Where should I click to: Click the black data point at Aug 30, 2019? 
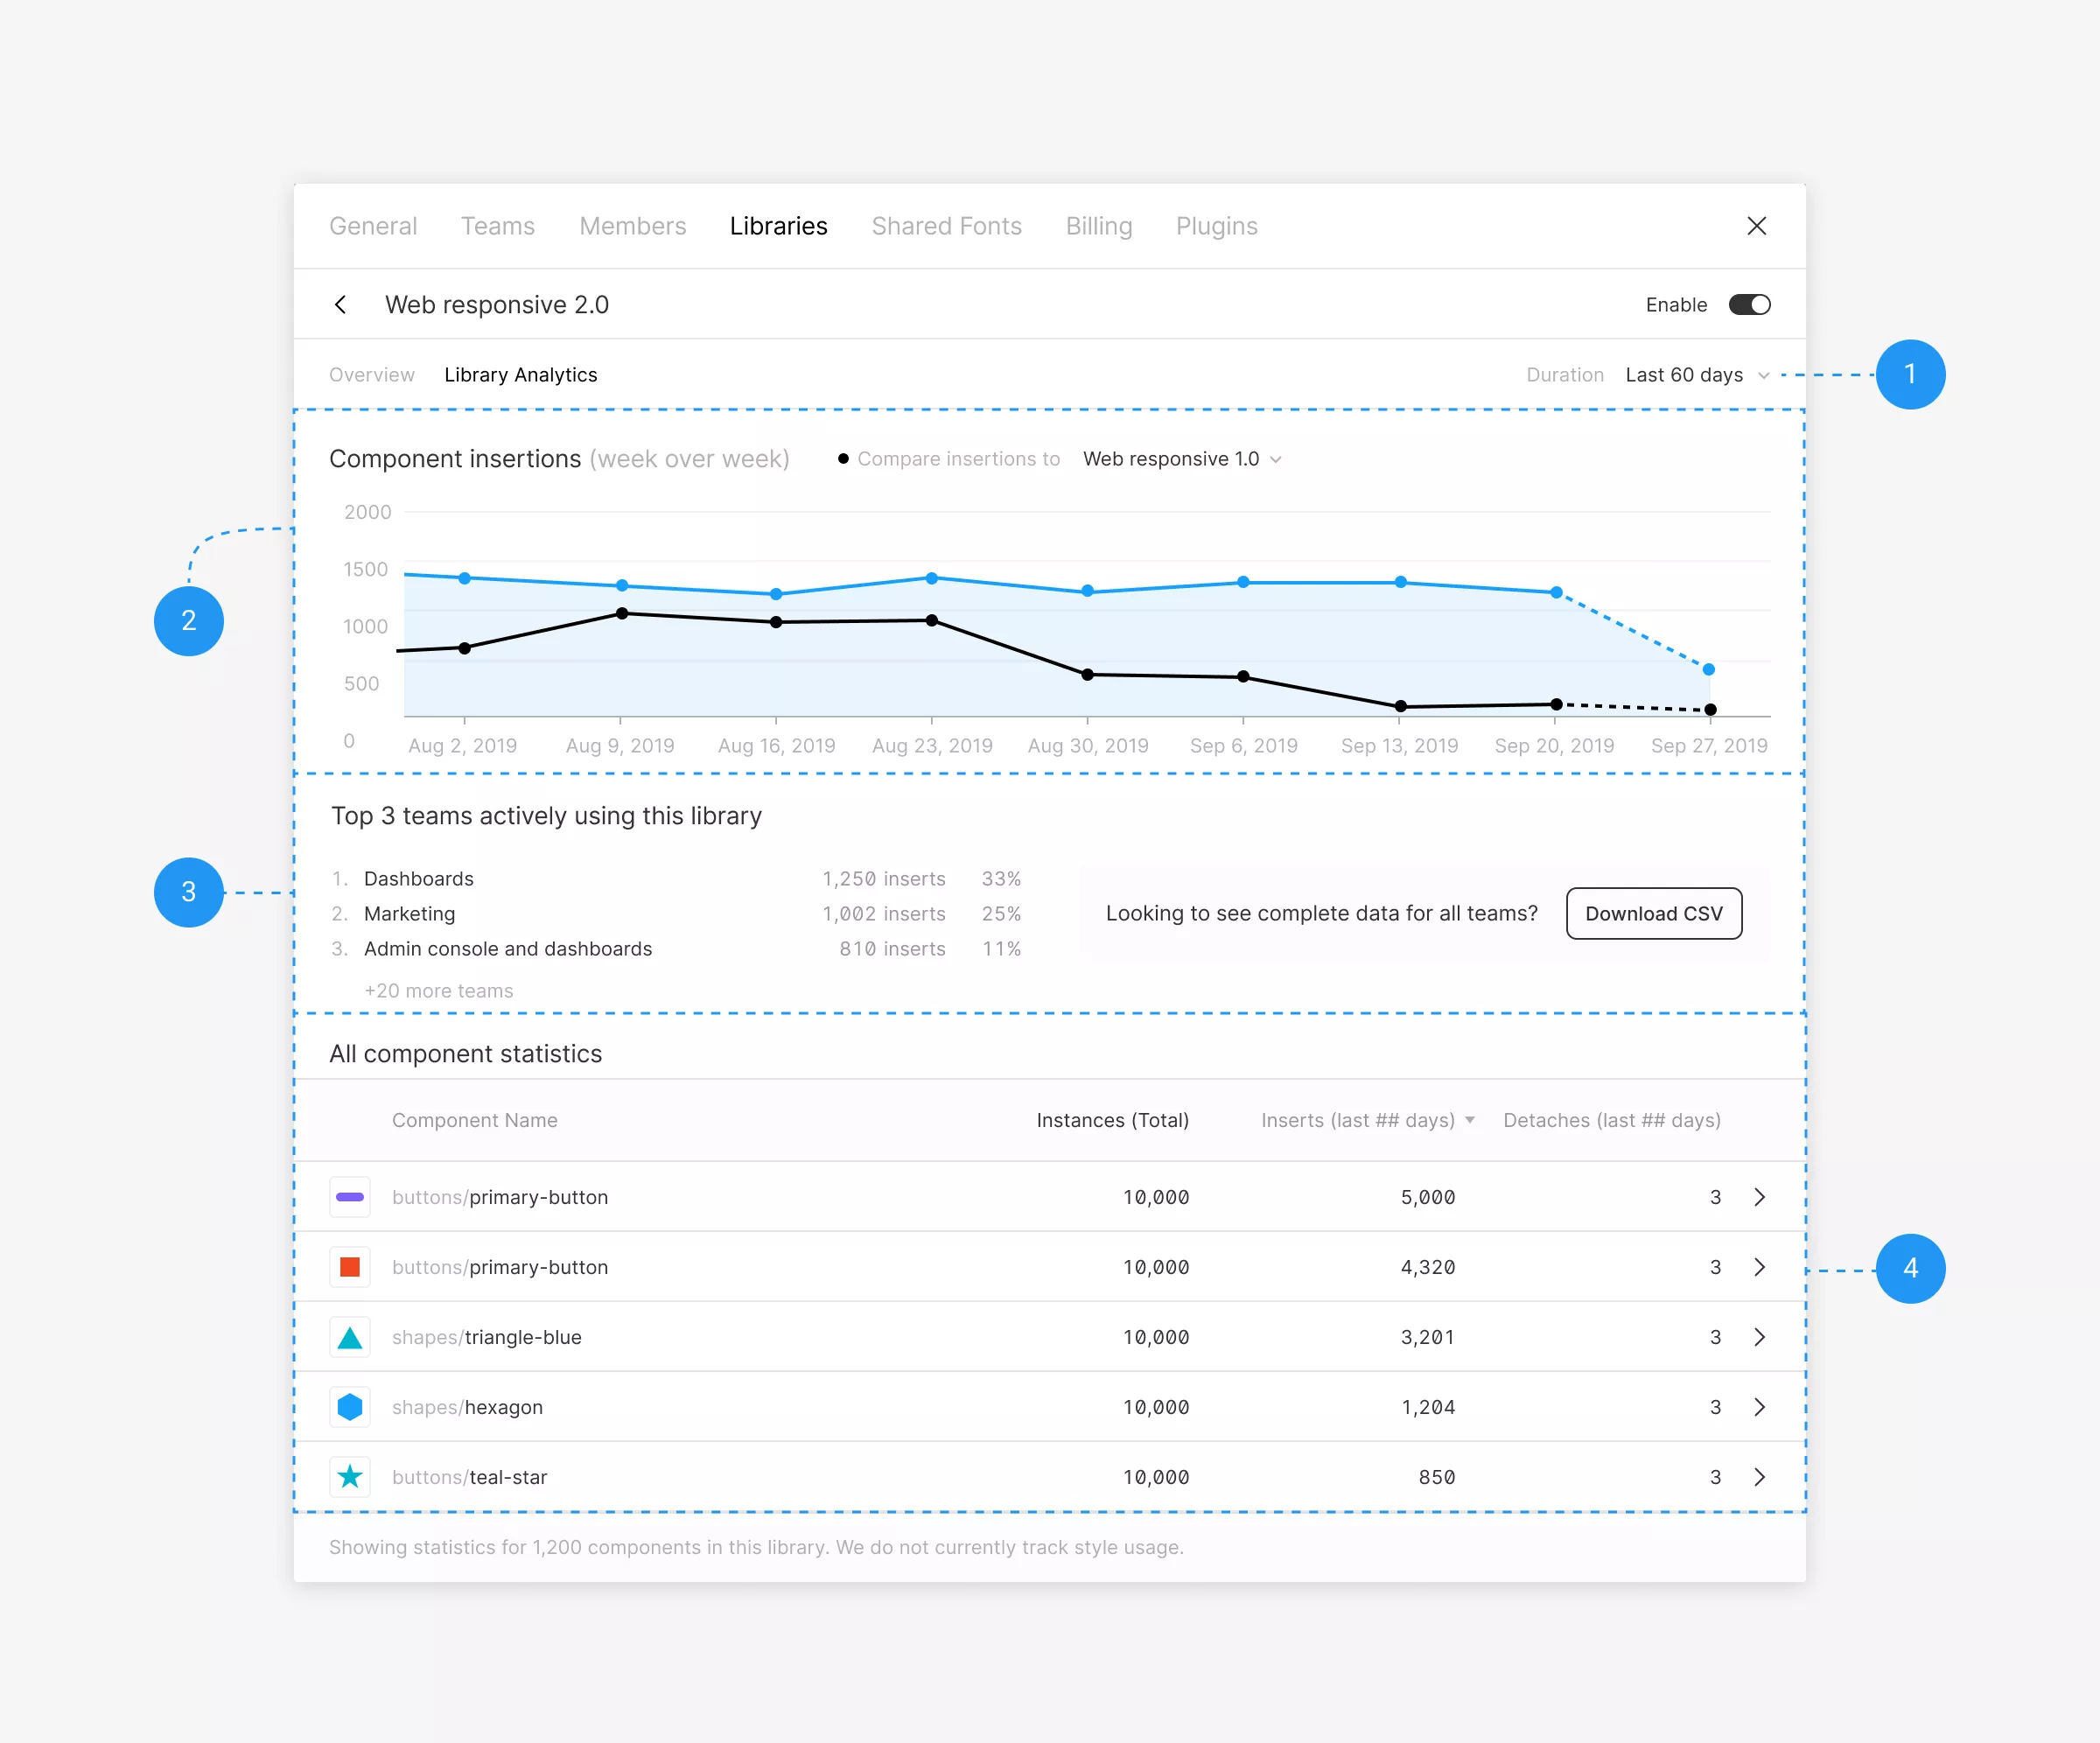pos(1087,674)
